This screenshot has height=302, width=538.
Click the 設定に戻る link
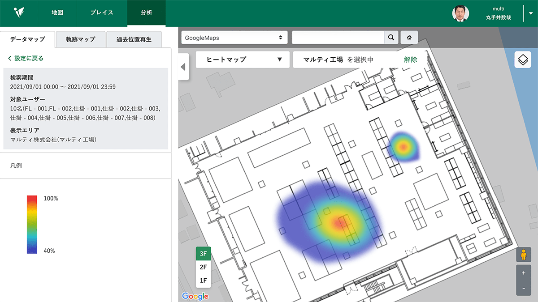coord(26,58)
